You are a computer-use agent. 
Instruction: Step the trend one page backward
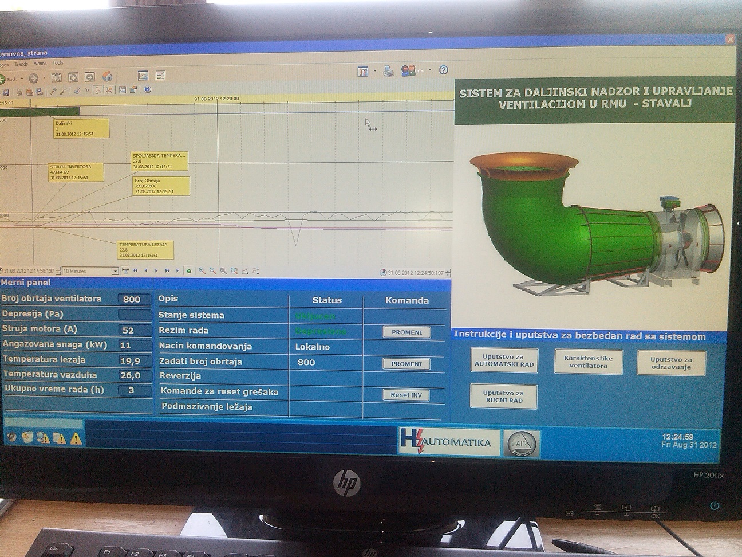[136, 271]
